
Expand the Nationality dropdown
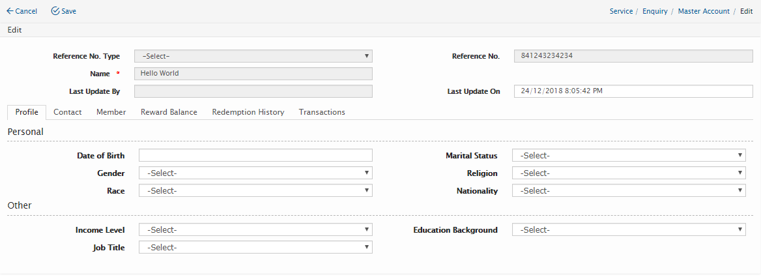tap(629, 190)
